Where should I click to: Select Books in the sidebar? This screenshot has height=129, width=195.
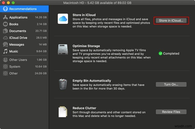coord(25,24)
